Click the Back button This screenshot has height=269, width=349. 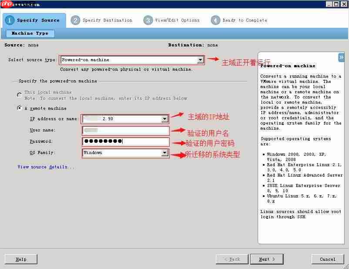(x=232, y=259)
